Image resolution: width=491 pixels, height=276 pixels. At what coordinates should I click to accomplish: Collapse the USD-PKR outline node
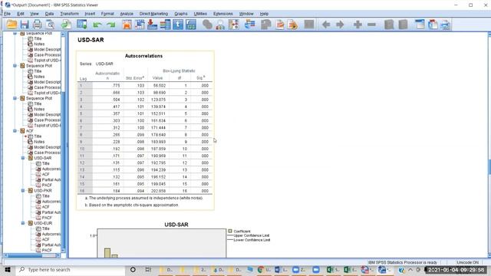23,191
